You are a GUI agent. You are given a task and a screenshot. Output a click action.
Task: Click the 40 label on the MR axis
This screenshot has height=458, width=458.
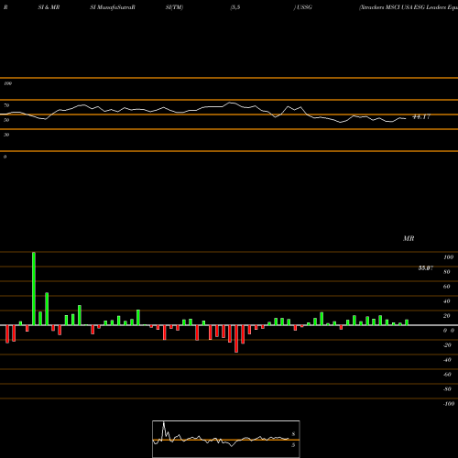(447, 301)
